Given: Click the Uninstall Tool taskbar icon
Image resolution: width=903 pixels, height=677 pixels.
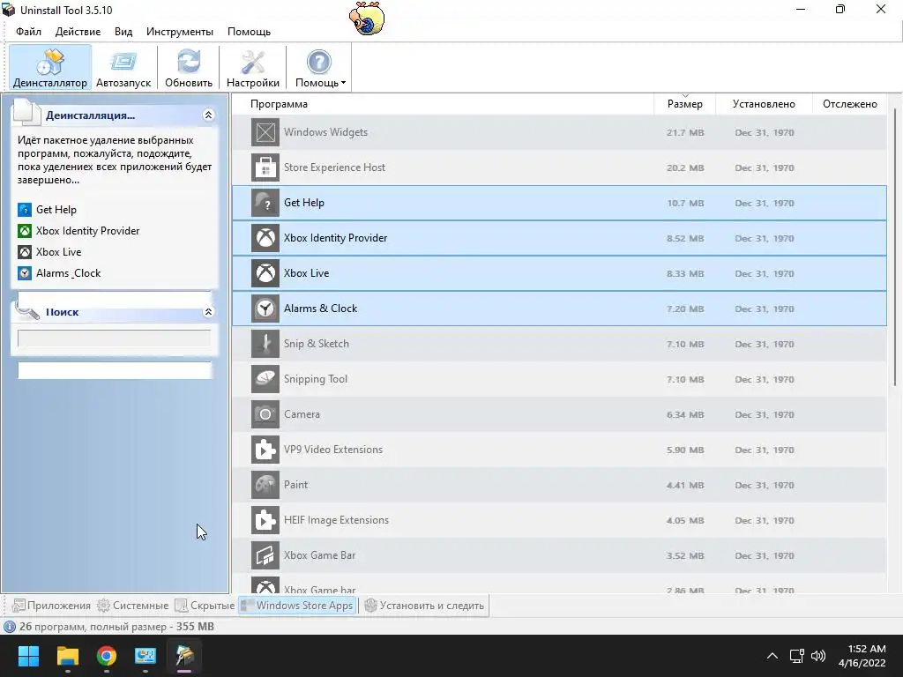Looking at the screenshot, I should pyautogui.click(x=184, y=656).
